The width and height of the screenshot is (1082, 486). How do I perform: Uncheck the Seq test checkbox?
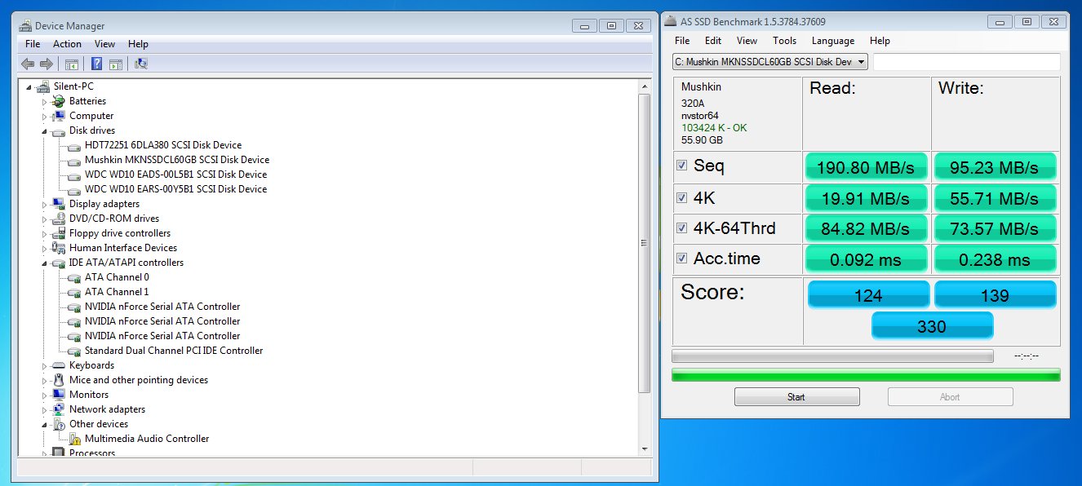pos(681,166)
